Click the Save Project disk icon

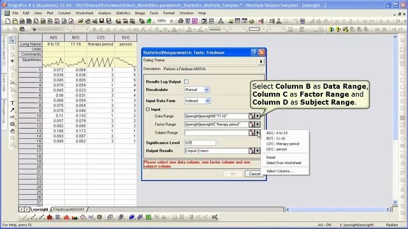(x=102, y=21)
